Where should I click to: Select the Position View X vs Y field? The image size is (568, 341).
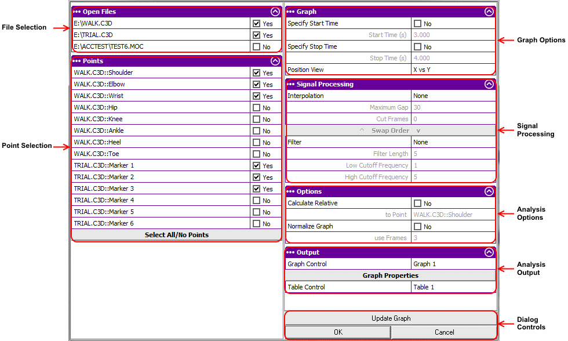(454, 69)
